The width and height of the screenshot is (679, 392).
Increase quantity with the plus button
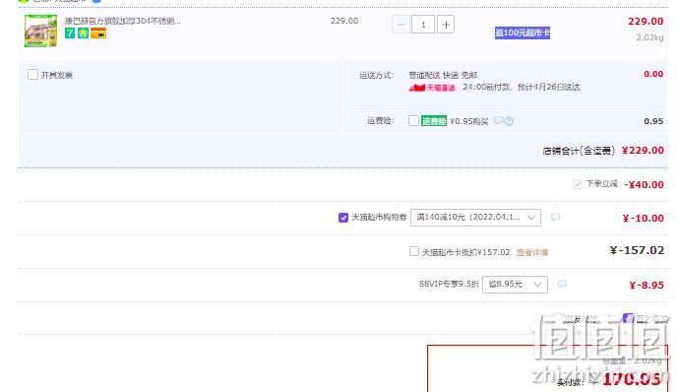pos(446,25)
